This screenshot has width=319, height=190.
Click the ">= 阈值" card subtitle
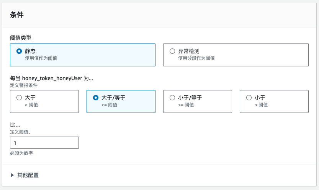(x=109, y=105)
